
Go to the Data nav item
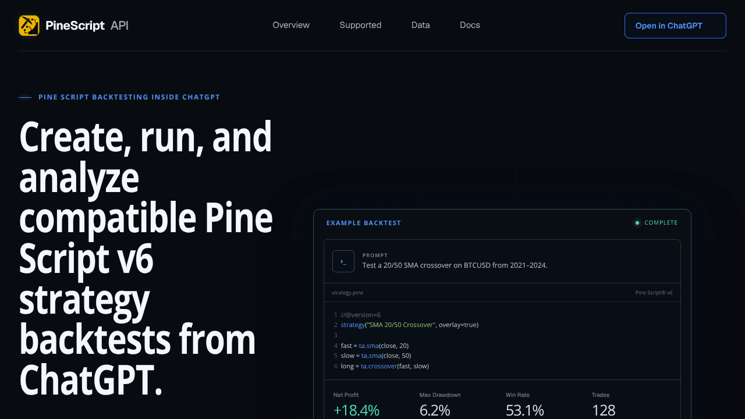pyautogui.click(x=421, y=25)
